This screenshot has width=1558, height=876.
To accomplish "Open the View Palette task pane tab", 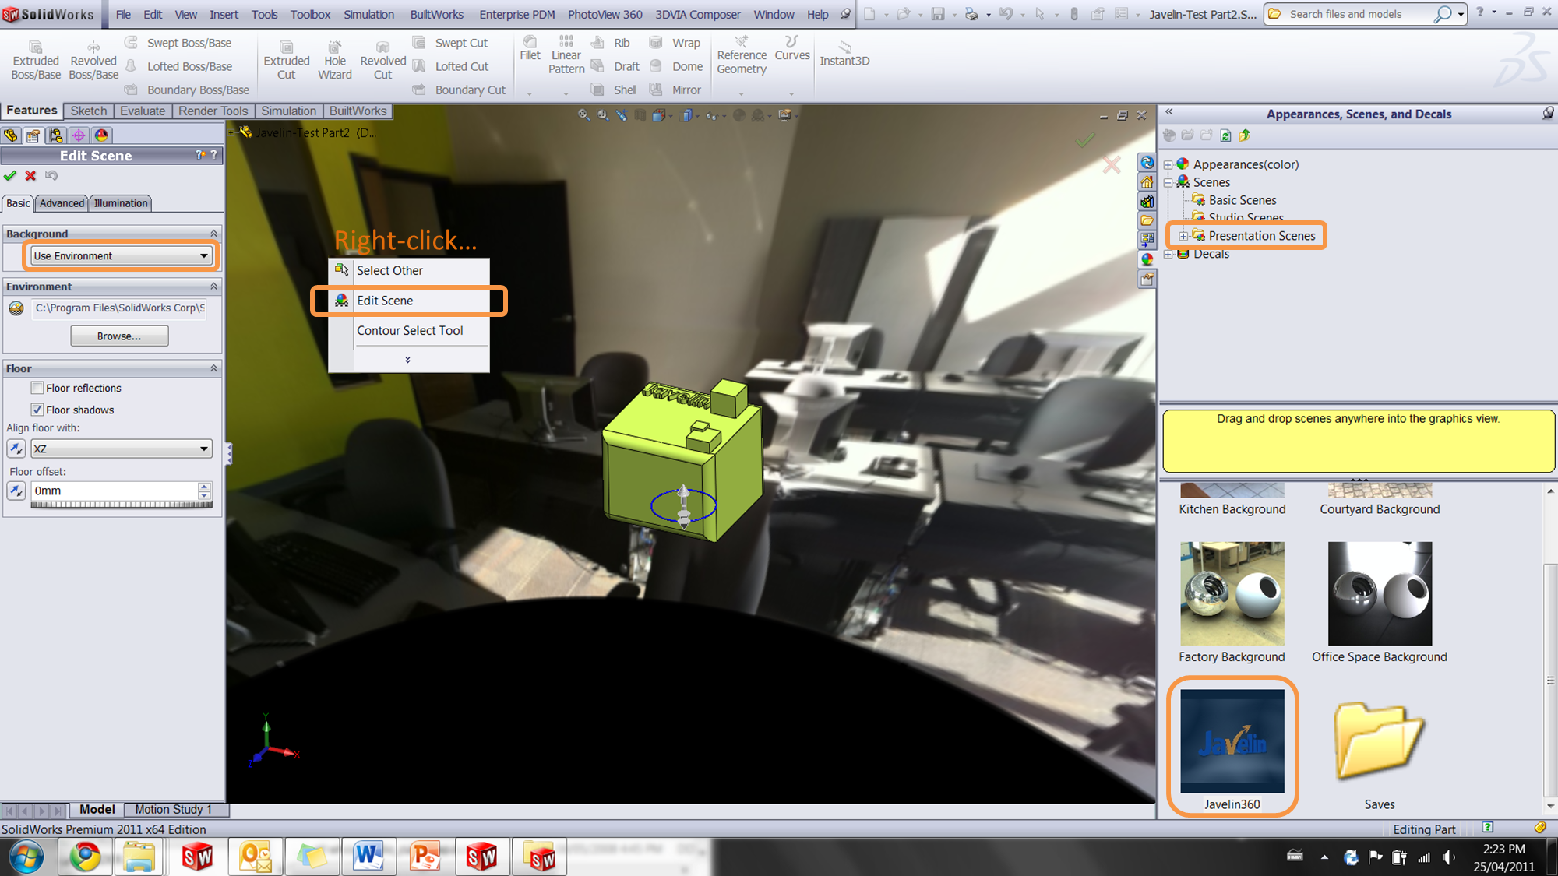I will click(x=1147, y=240).
